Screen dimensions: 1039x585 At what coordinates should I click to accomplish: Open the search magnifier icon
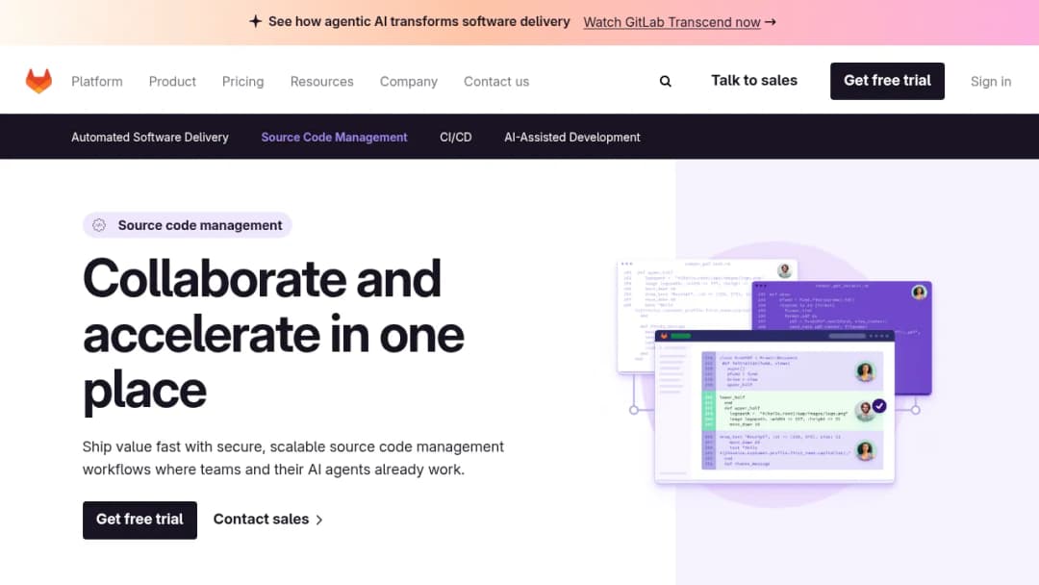point(666,82)
